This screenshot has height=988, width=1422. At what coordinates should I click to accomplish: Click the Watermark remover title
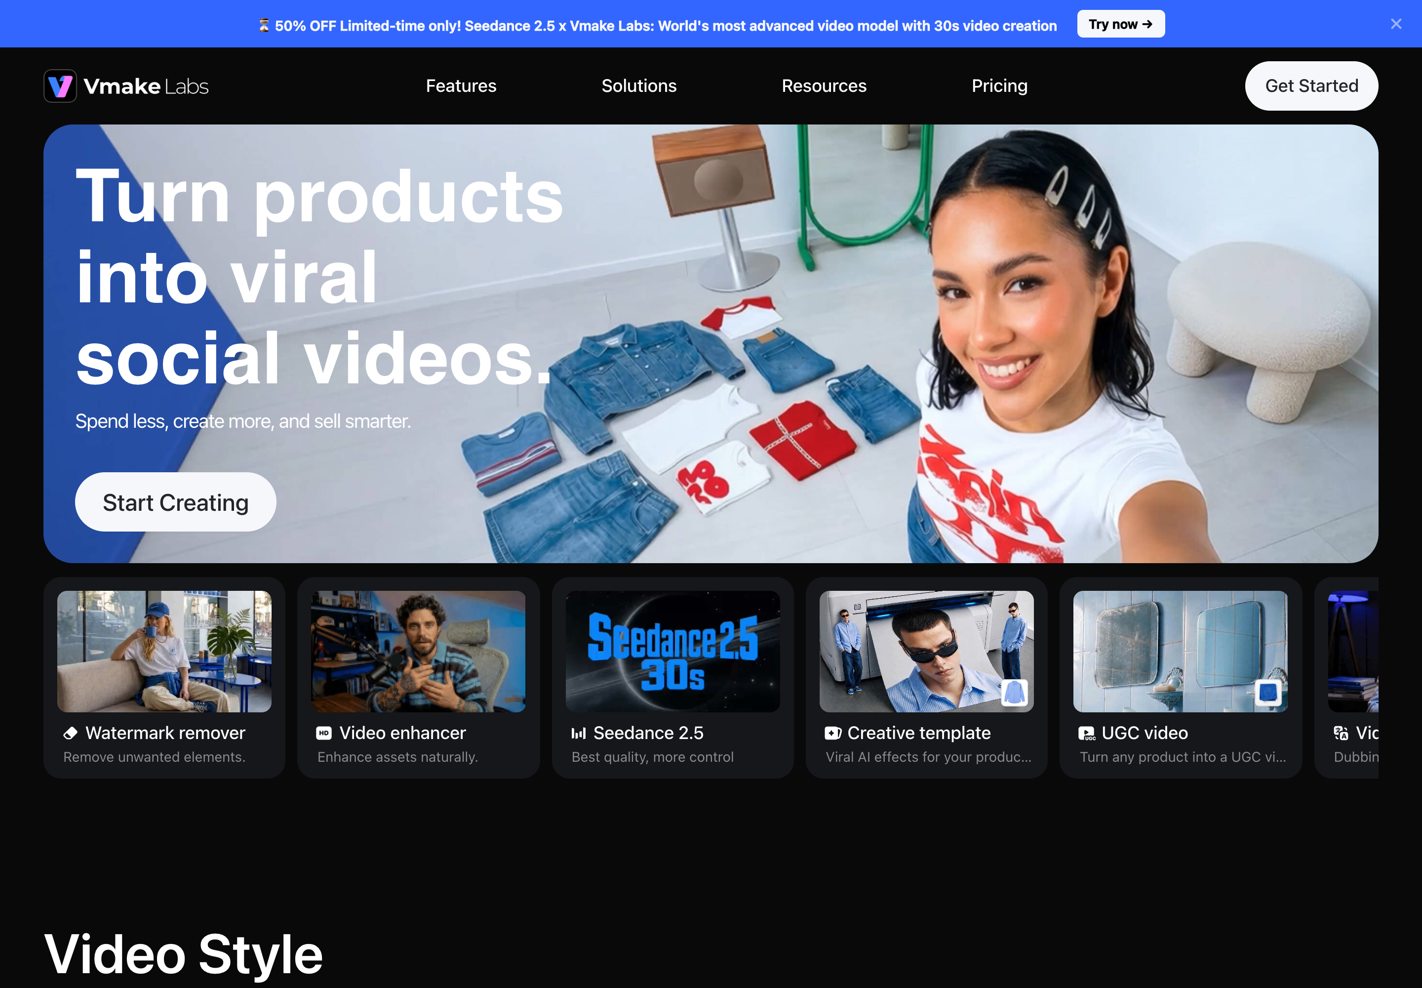(165, 733)
